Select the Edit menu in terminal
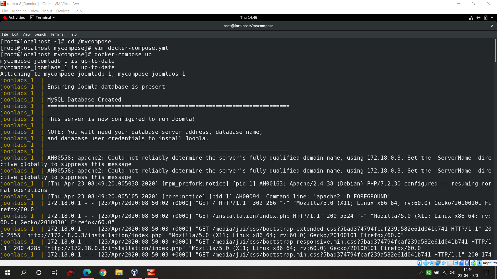The width and height of the screenshot is (497, 279). pos(15,34)
